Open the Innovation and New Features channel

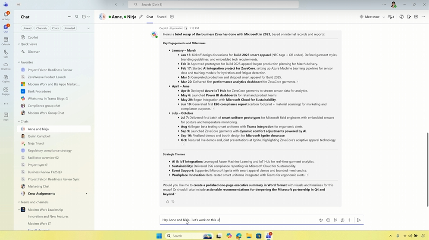[x=48, y=216]
